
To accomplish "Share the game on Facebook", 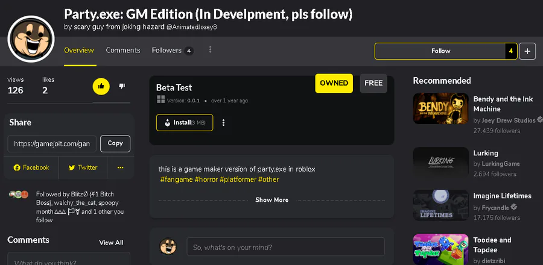I will 31,167.
